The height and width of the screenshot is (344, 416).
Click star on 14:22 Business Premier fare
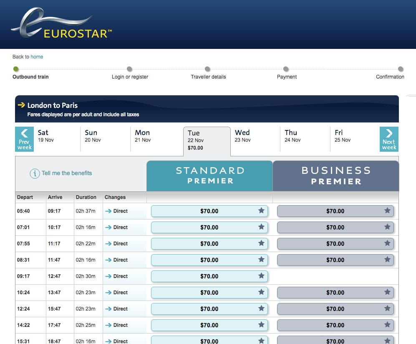[387, 324]
